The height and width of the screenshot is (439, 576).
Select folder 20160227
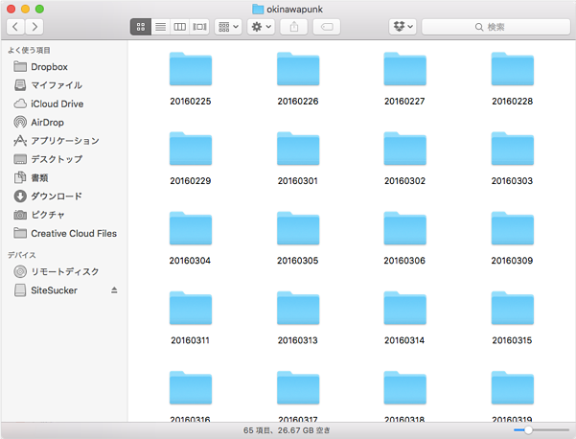point(404,79)
